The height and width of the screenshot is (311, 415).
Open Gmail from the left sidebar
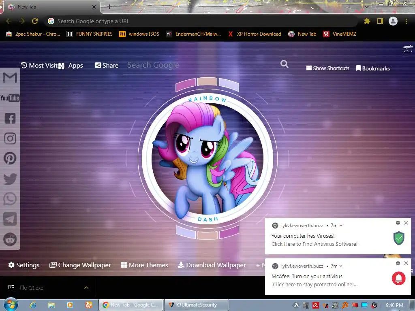(10, 78)
